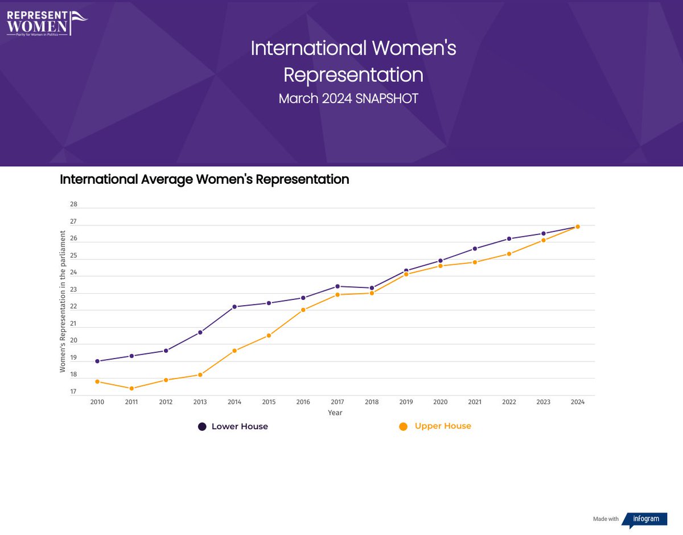Select the Lower House 2023 data point
683x535 pixels.
pyautogui.click(x=544, y=233)
